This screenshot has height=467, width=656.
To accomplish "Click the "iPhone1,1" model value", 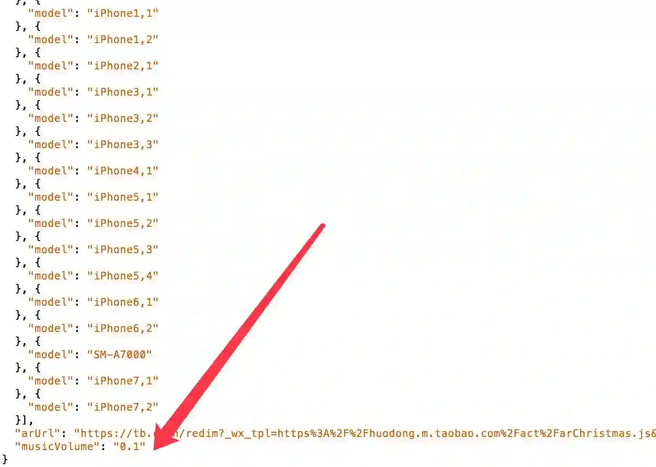I will [123, 13].
